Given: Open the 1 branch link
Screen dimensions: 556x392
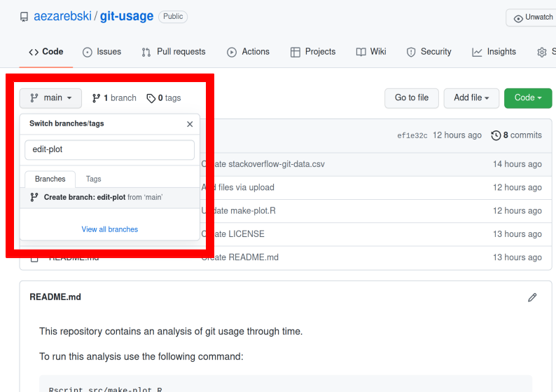Looking at the screenshot, I should 114,98.
